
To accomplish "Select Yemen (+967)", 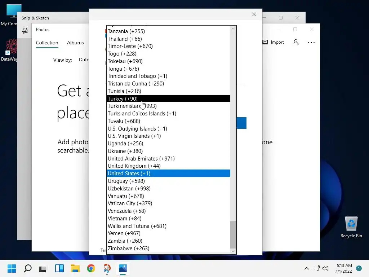I will [169, 233].
